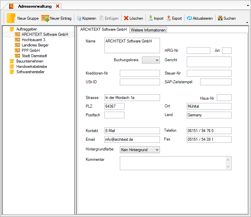The image size is (251, 217).
Task: Select Landkreis Berger entry
Action: 35,45
